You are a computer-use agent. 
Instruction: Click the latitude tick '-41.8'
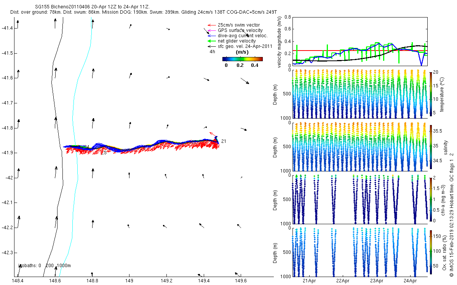click(8, 128)
